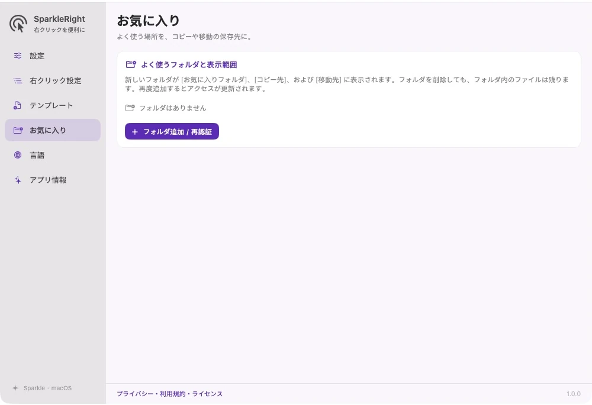Click the folder icon in the よく使うフォルダと表示範囲 heading
The image size is (592, 405).
click(131, 64)
